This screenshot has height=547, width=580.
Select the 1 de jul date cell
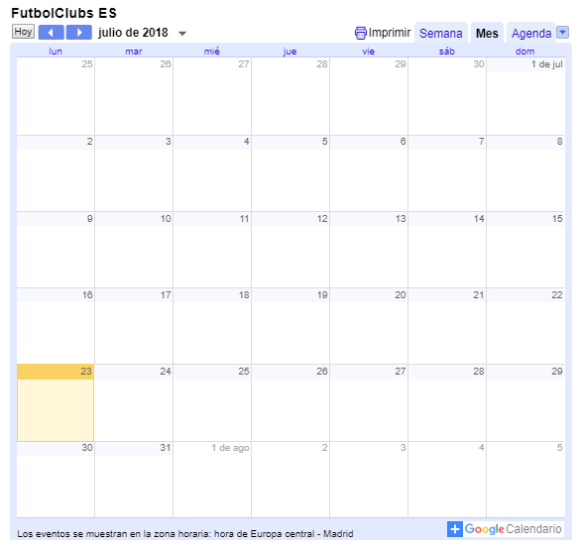tap(525, 96)
